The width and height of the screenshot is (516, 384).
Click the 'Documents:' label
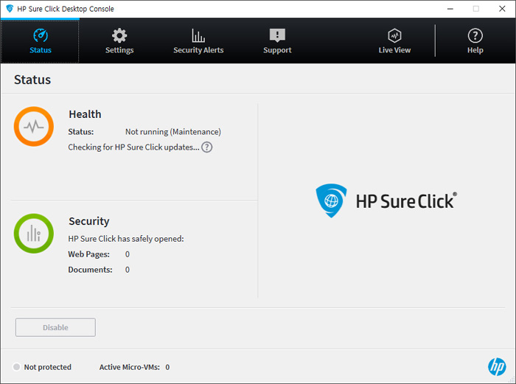(x=90, y=270)
